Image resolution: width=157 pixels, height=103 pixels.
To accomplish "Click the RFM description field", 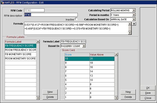I will [51, 15].
